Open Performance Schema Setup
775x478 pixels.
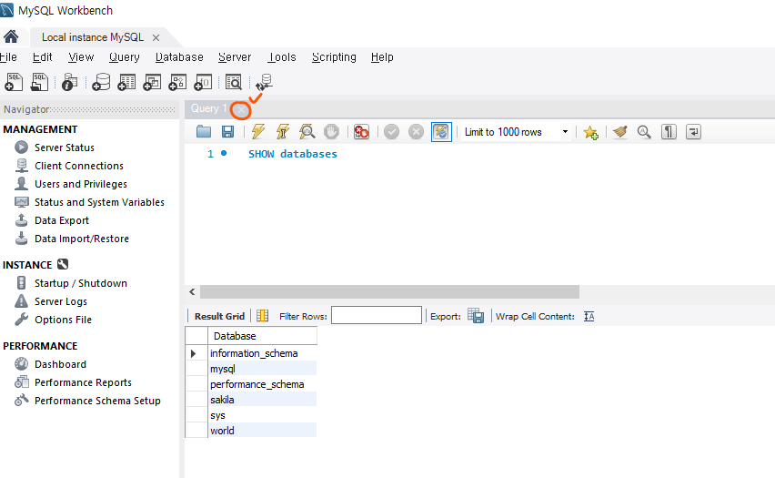pos(97,401)
